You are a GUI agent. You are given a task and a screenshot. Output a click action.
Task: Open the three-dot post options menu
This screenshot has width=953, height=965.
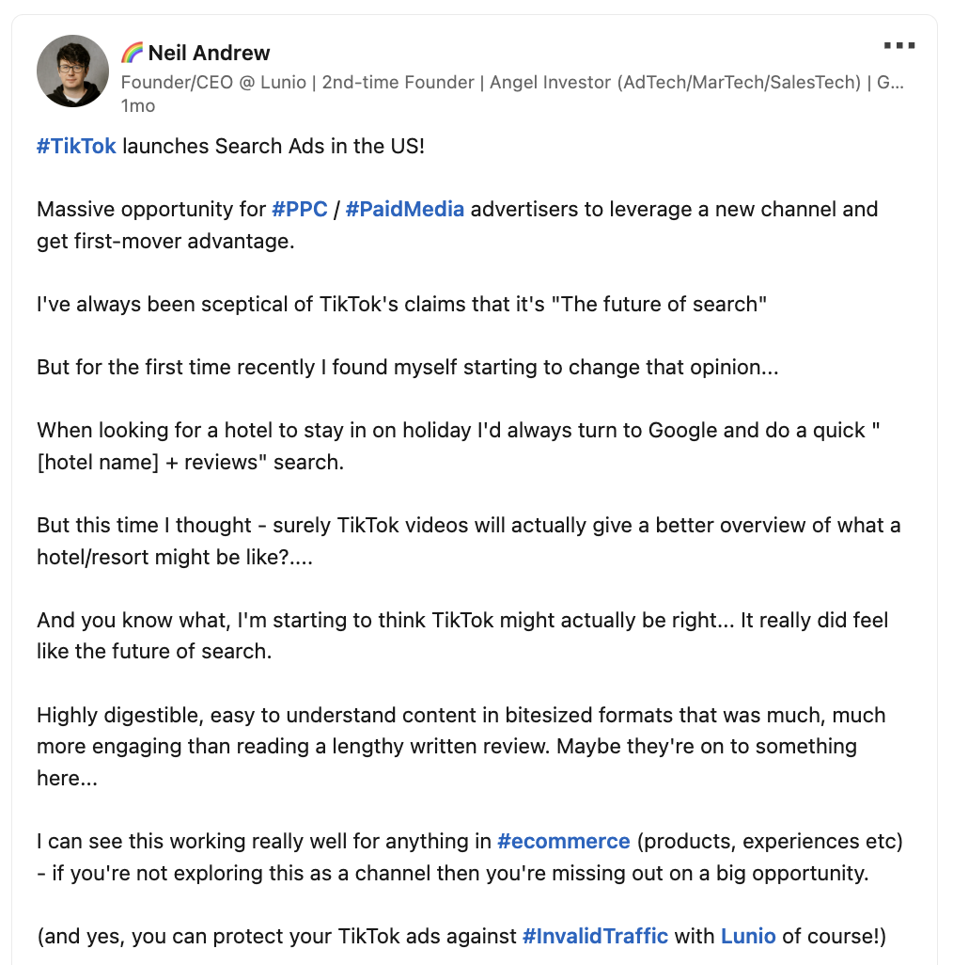tap(898, 45)
